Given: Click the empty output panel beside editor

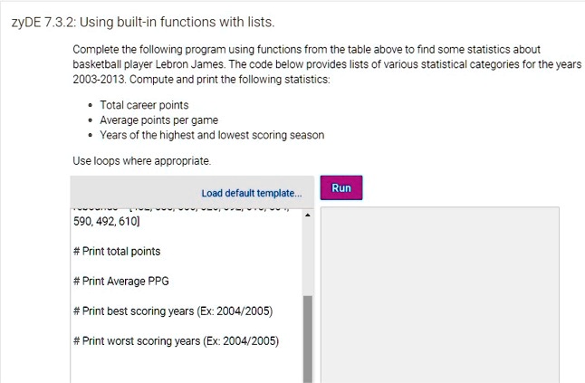Looking at the screenshot, I should (x=440, y=294).
